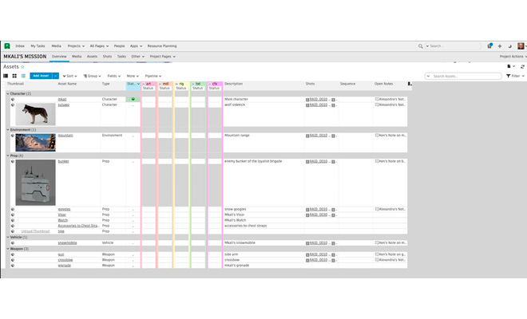Click the Search Assets input field
This screenshot has width=527, height=319.
point(466,76)
